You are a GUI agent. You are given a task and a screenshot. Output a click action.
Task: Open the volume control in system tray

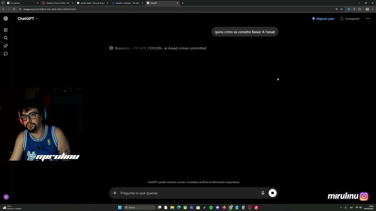(x=360, y=207)
